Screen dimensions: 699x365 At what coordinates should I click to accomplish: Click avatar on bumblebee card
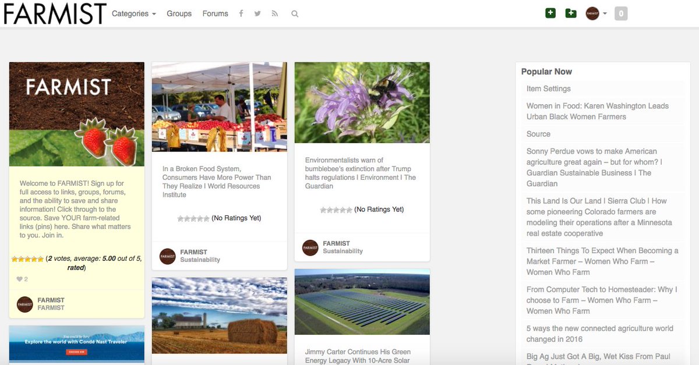[x=310, y=247]
